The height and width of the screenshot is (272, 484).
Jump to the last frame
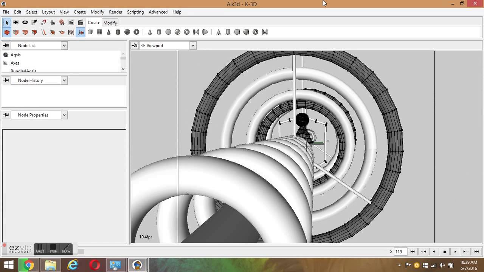click(476, 252)
